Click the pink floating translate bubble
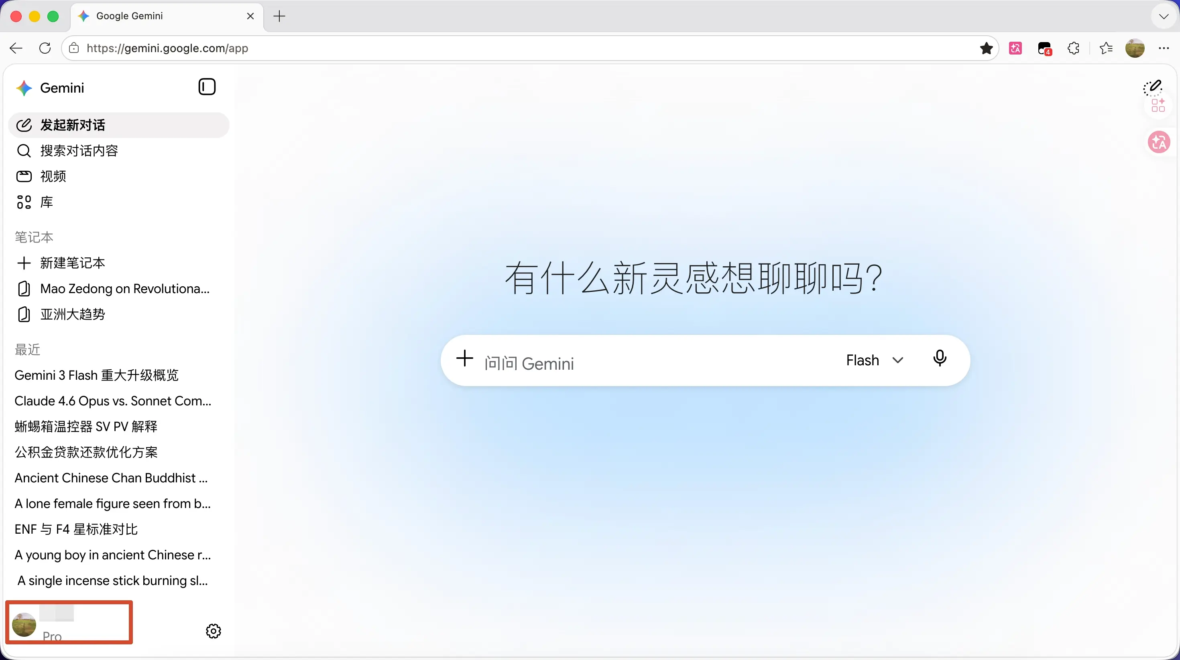This screenshot has width=1180, height=660. [1159, 142]
